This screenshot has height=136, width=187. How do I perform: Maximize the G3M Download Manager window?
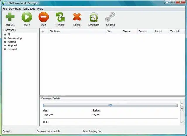[173, 2]
